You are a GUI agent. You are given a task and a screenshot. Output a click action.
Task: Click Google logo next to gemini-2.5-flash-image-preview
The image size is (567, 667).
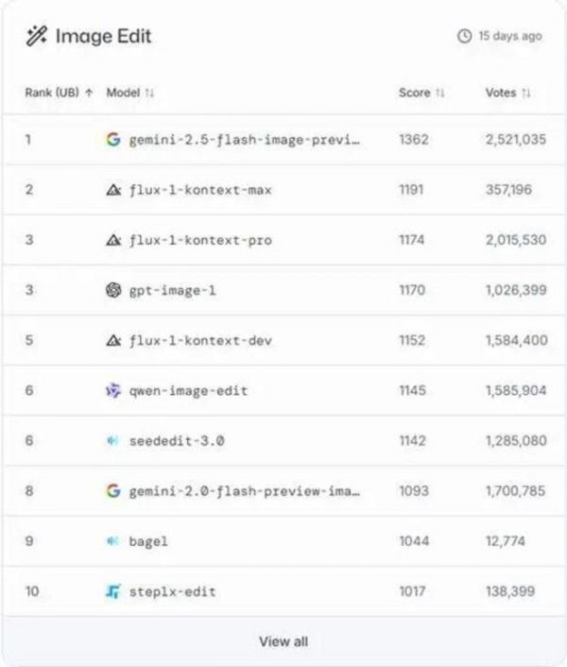[x=113, y=140]
